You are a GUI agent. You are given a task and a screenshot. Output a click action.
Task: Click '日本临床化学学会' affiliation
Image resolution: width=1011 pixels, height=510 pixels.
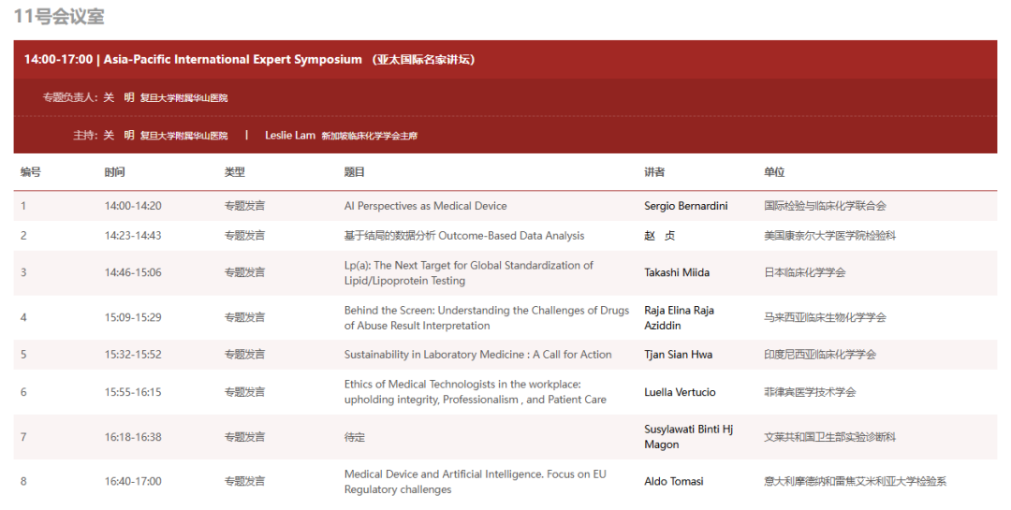pos(805,272)
